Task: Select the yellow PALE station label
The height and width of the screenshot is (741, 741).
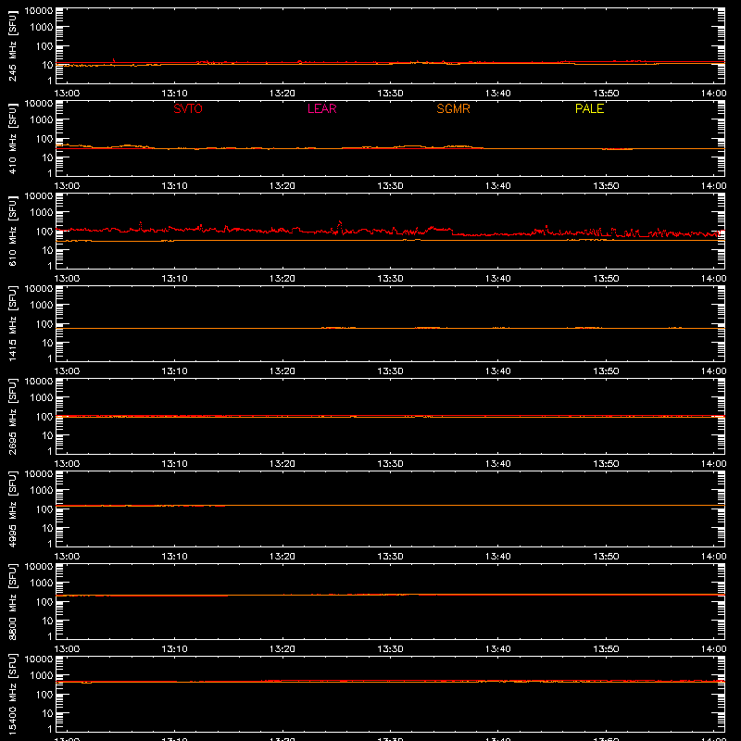Action: [589, 108]
